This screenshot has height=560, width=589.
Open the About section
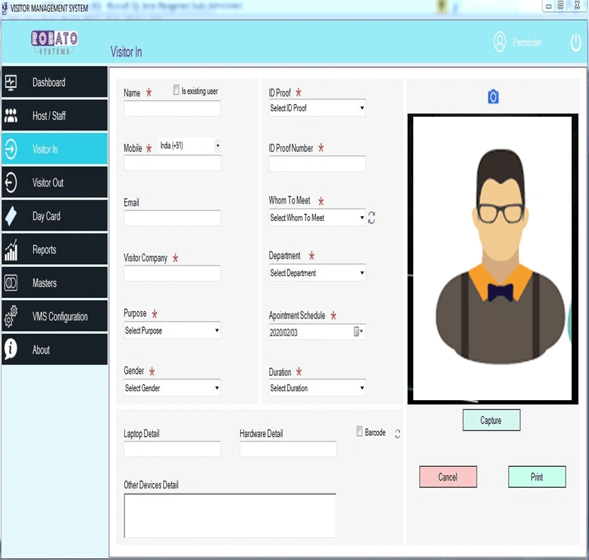click(x=13, y=349)
